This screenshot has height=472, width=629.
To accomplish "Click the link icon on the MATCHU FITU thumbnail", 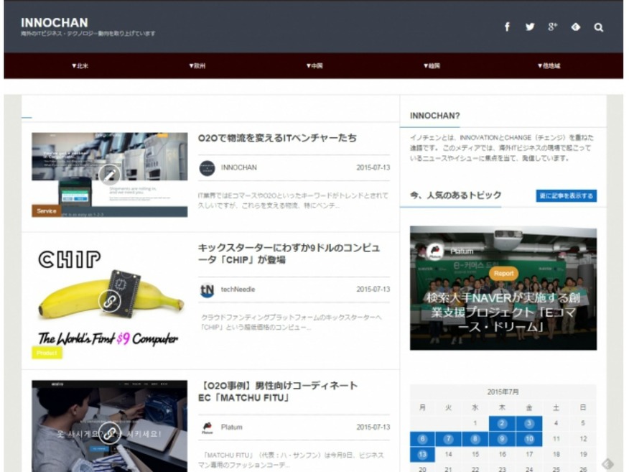I will [110, 433].
